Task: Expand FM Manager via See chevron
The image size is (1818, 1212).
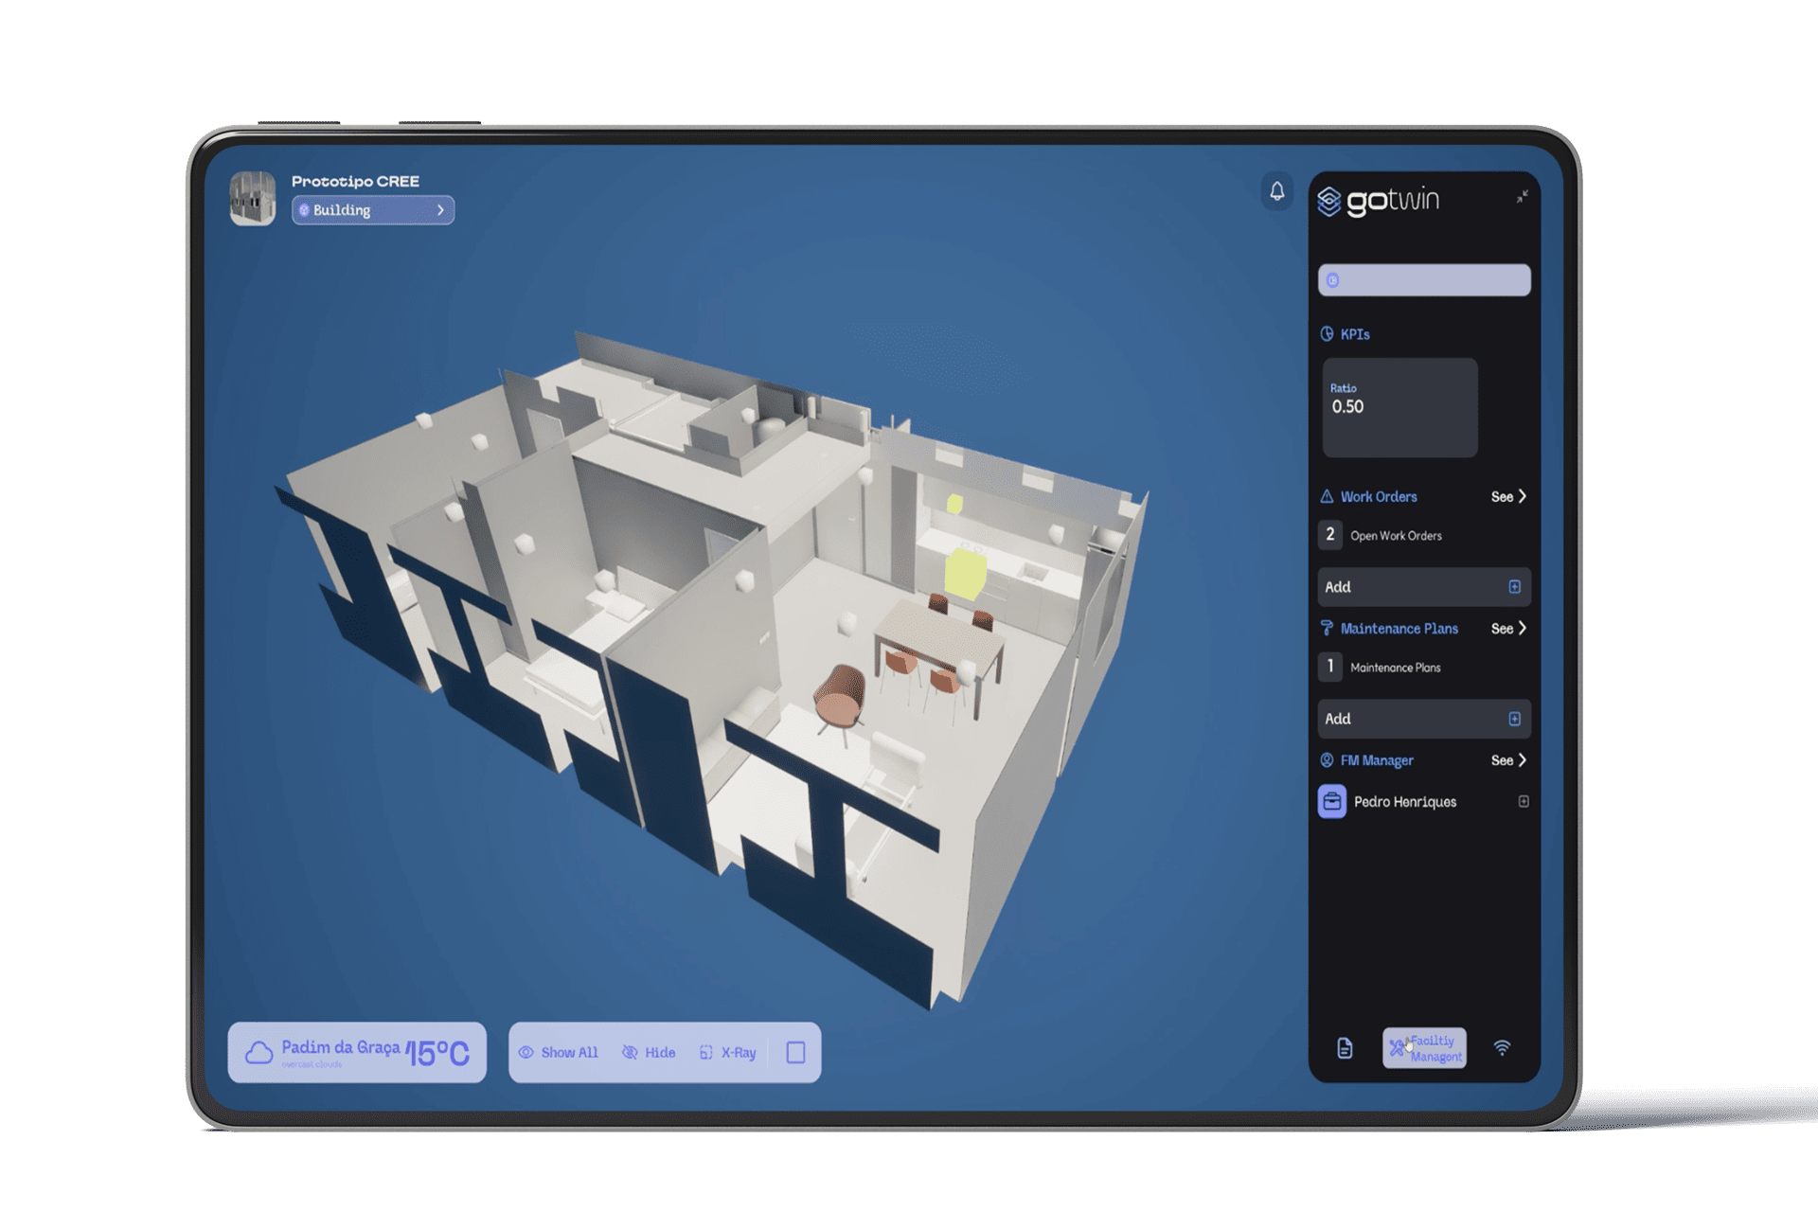Action: pyautogui.click(x=1508, y=760)
